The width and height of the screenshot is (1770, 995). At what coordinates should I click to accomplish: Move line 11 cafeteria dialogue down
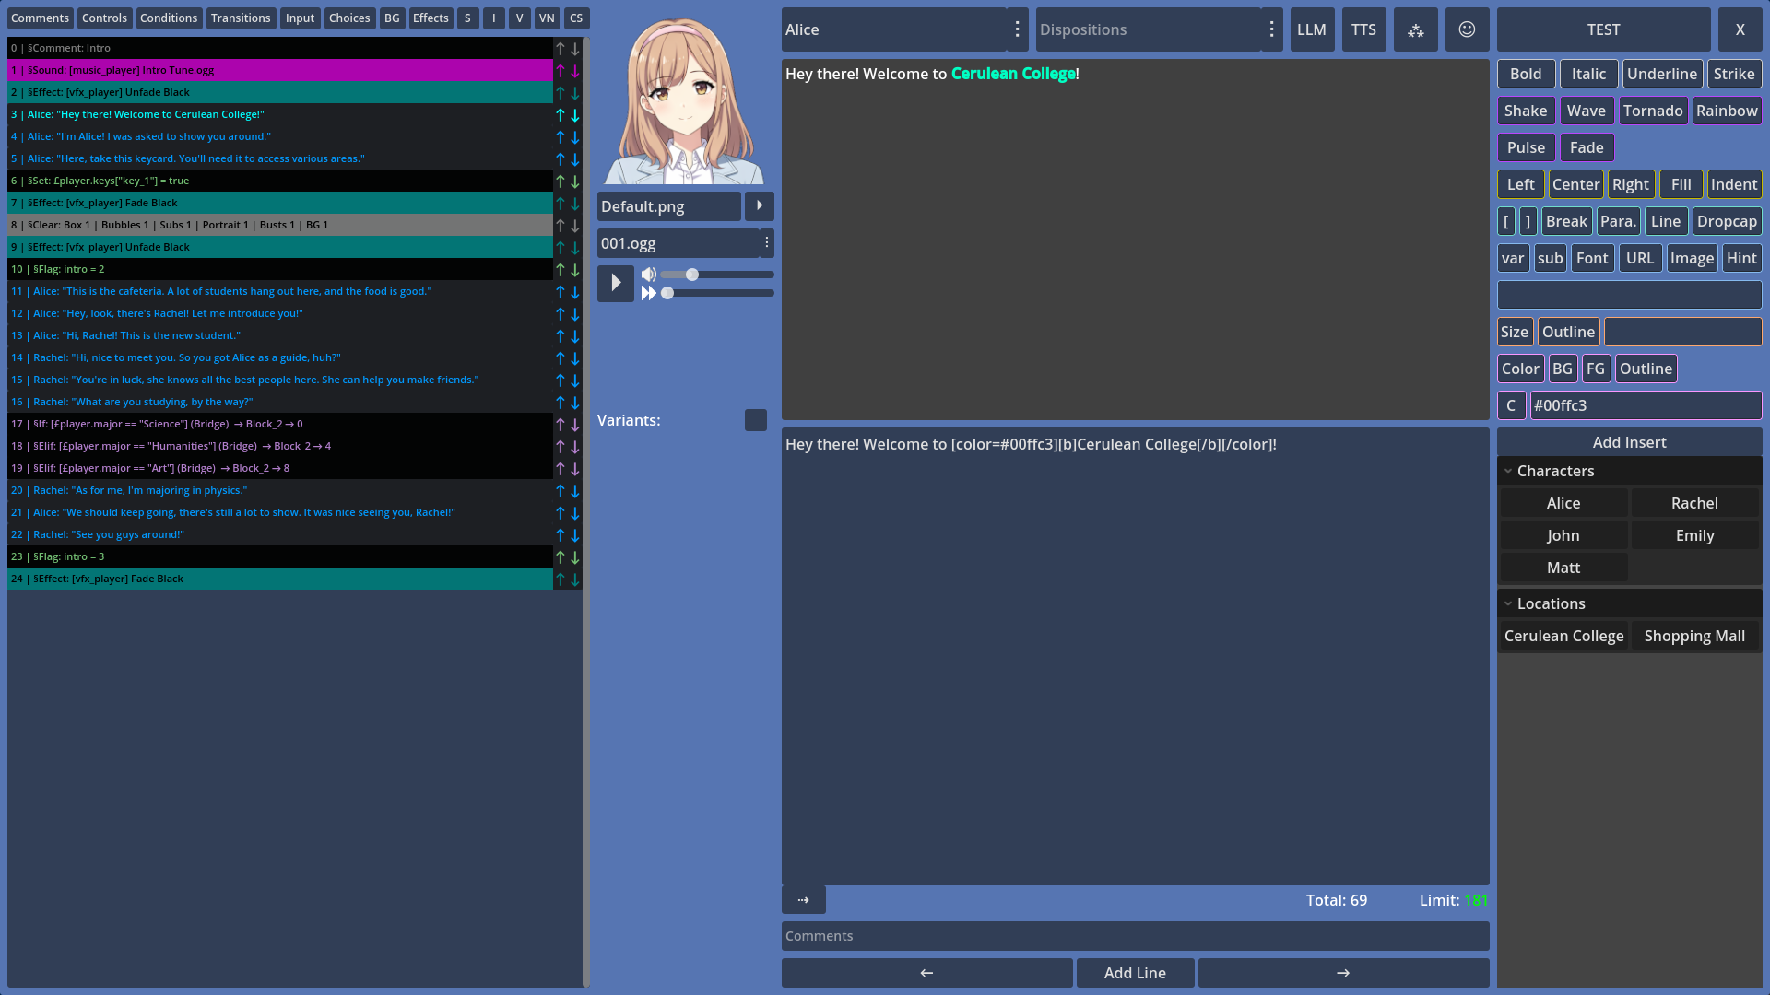pos(574,292)
